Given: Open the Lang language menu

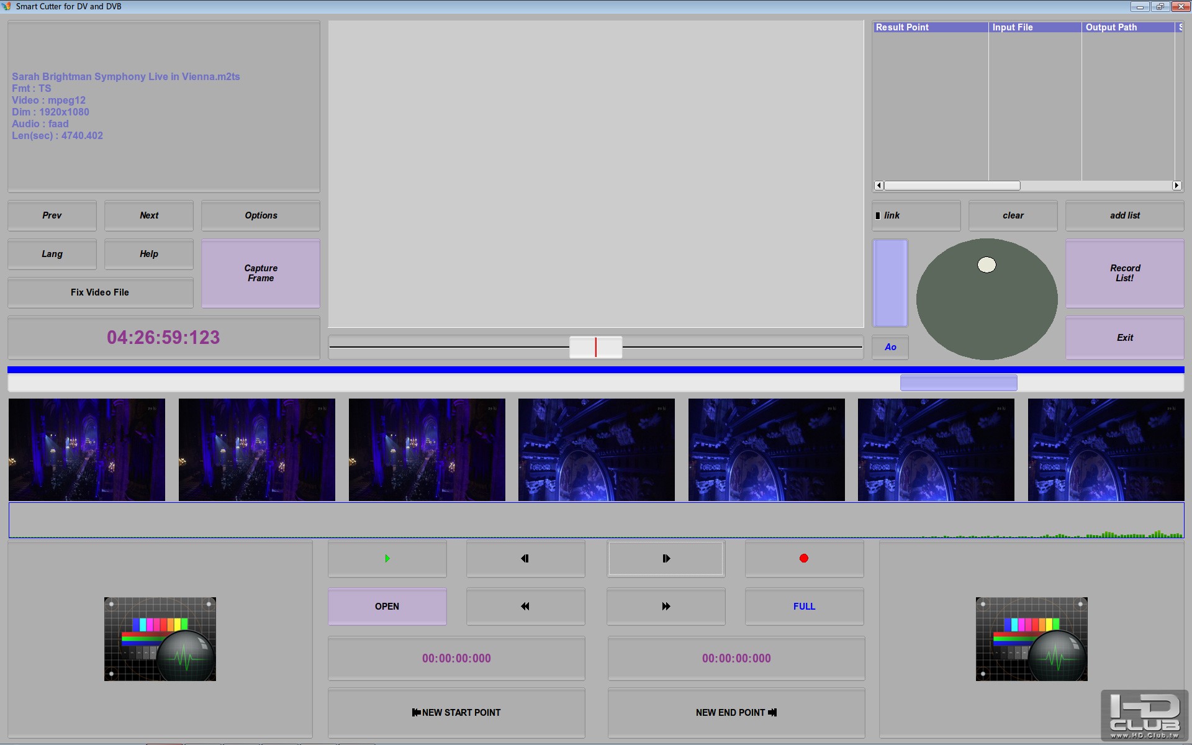Looking at the screenshot, I should coord(52,254).
